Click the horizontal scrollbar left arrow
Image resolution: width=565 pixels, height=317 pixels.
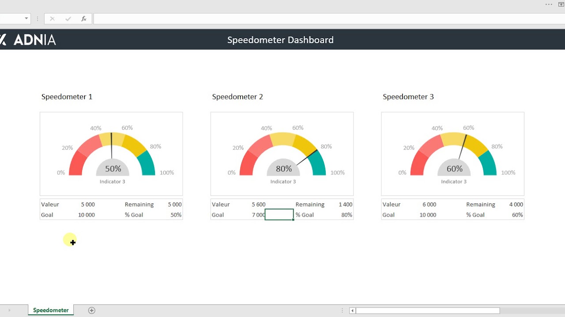click(352, 311)
